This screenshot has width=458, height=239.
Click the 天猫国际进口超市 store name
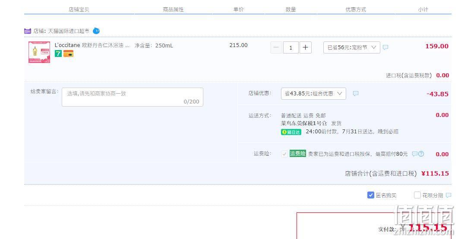pos(68,31)
